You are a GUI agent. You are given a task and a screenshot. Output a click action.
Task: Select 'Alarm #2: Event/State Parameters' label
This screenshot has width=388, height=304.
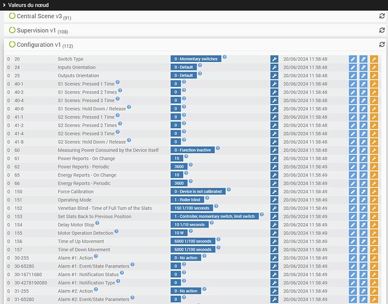tap(93, 299)
